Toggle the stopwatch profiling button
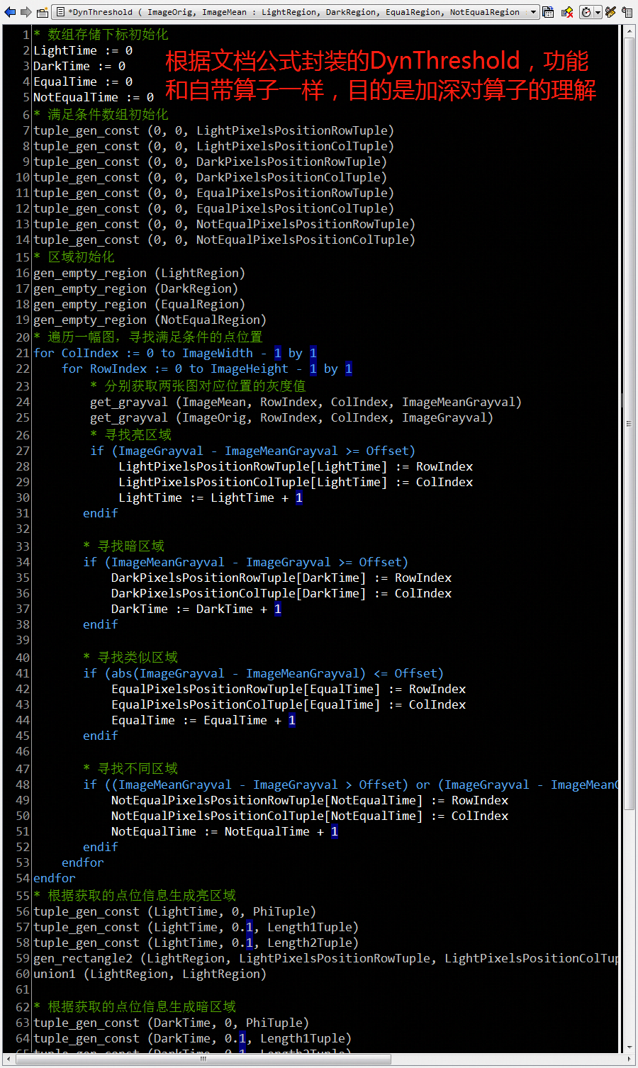 (586, 11)
